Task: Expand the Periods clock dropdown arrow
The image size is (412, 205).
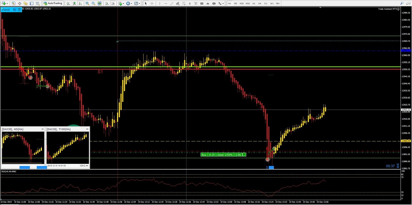Action: pos(131,4)
